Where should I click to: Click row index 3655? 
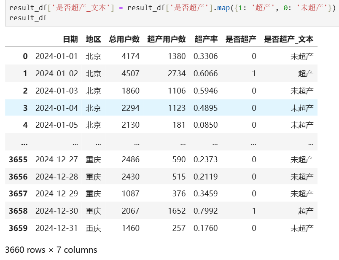tap(18, 160)
